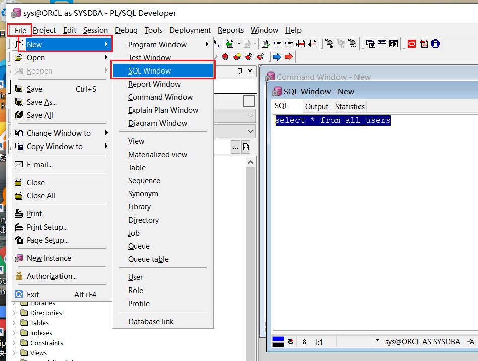
Task: Click the tile windows horizontally icon
Action: (382, 44)
